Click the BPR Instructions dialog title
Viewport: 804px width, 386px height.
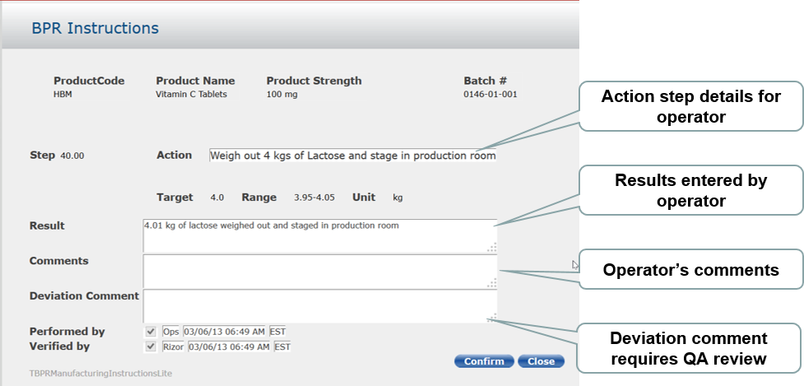click(95, 28)
